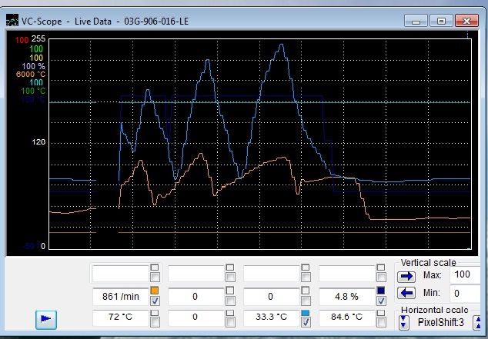This screenshot has width=488, height=339.
Task: Select the 0 field right of 861 /min
Action: click(x=196, y=297)
